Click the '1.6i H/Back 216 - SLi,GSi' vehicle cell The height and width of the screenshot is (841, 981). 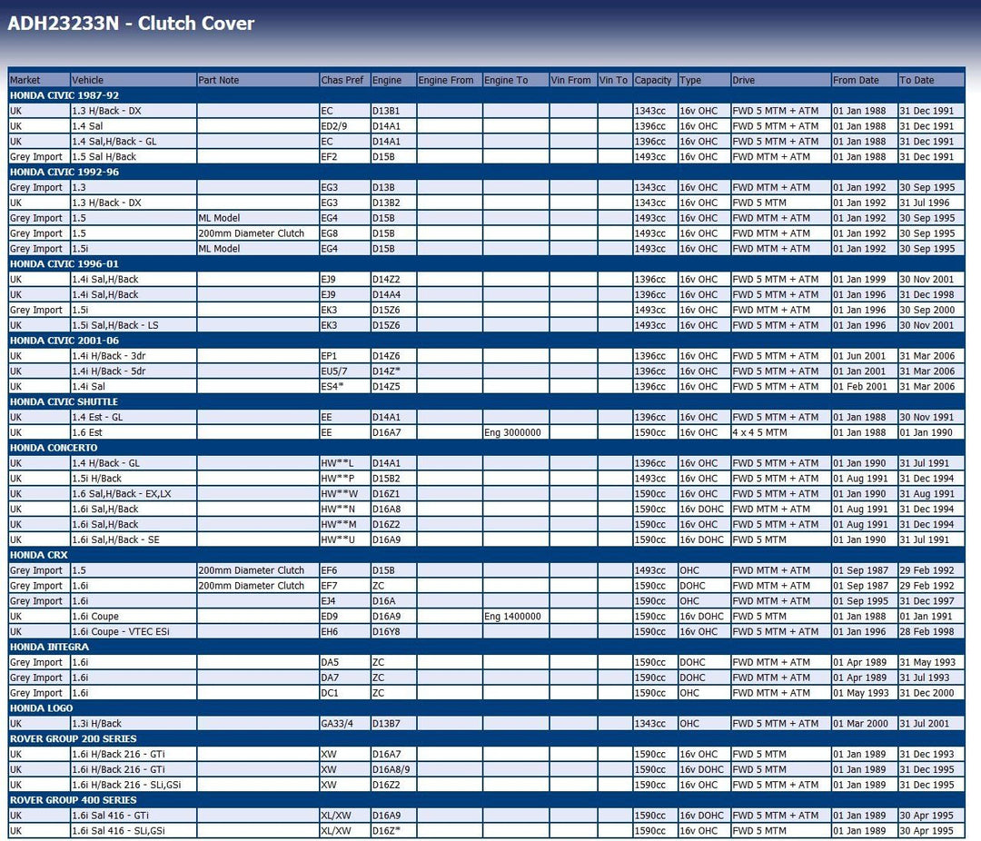pos(134,786)
